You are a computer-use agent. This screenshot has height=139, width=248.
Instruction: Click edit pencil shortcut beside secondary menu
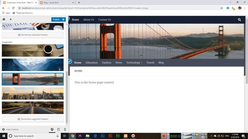[x=70, y=61]
